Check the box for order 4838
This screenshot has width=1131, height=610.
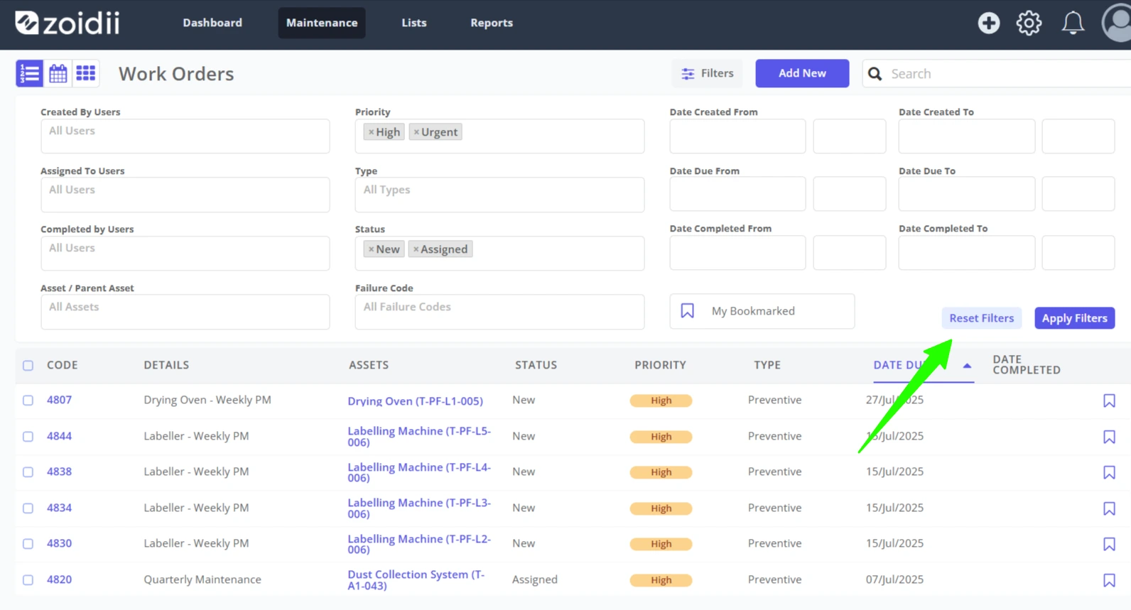coord(28,472)
